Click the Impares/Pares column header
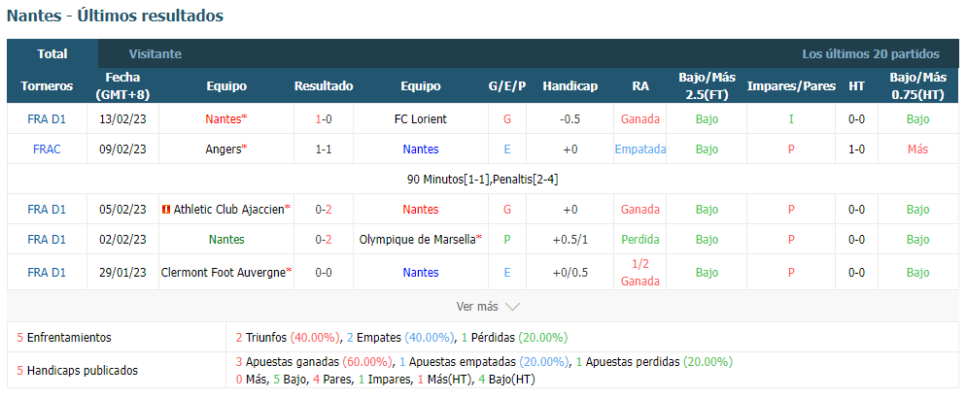The height and width of the screenshot is (398, 967). pyautogui.click(x=791, y=86)
